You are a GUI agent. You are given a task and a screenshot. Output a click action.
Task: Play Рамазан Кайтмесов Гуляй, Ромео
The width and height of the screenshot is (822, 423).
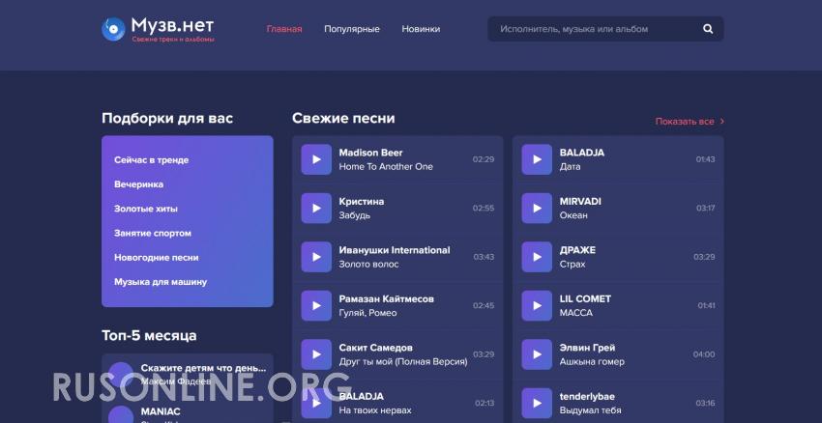click(316, 305)
